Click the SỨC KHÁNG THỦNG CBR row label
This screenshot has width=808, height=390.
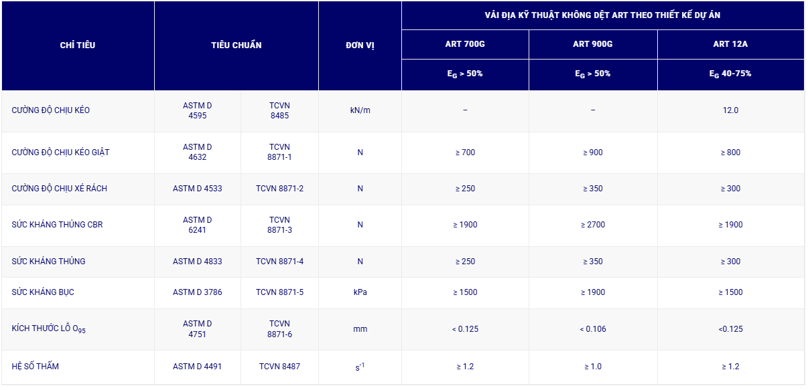tap(57, 225)
